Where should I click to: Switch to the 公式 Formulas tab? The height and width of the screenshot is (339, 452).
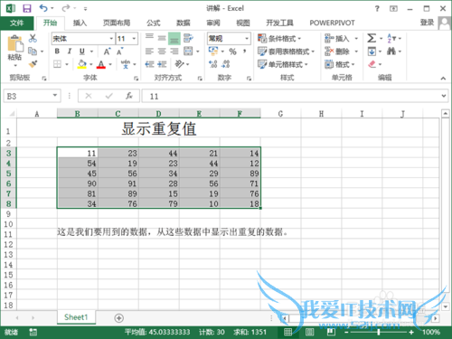point(154,23)
